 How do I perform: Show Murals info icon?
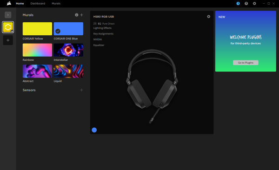pyautogui.click(x=77, y=15)
